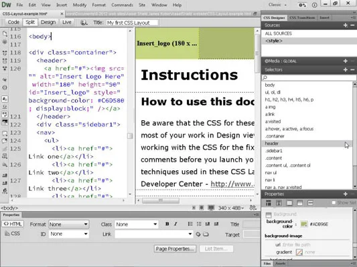Screen dimensions: 357x267
Task: Open the background-color swatch #ADB96E
Action: [303, 224]
